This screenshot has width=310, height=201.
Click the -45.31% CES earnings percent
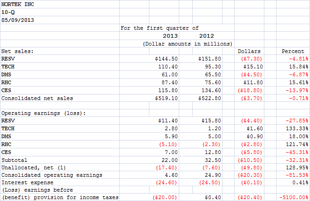(x=297, y=153)
